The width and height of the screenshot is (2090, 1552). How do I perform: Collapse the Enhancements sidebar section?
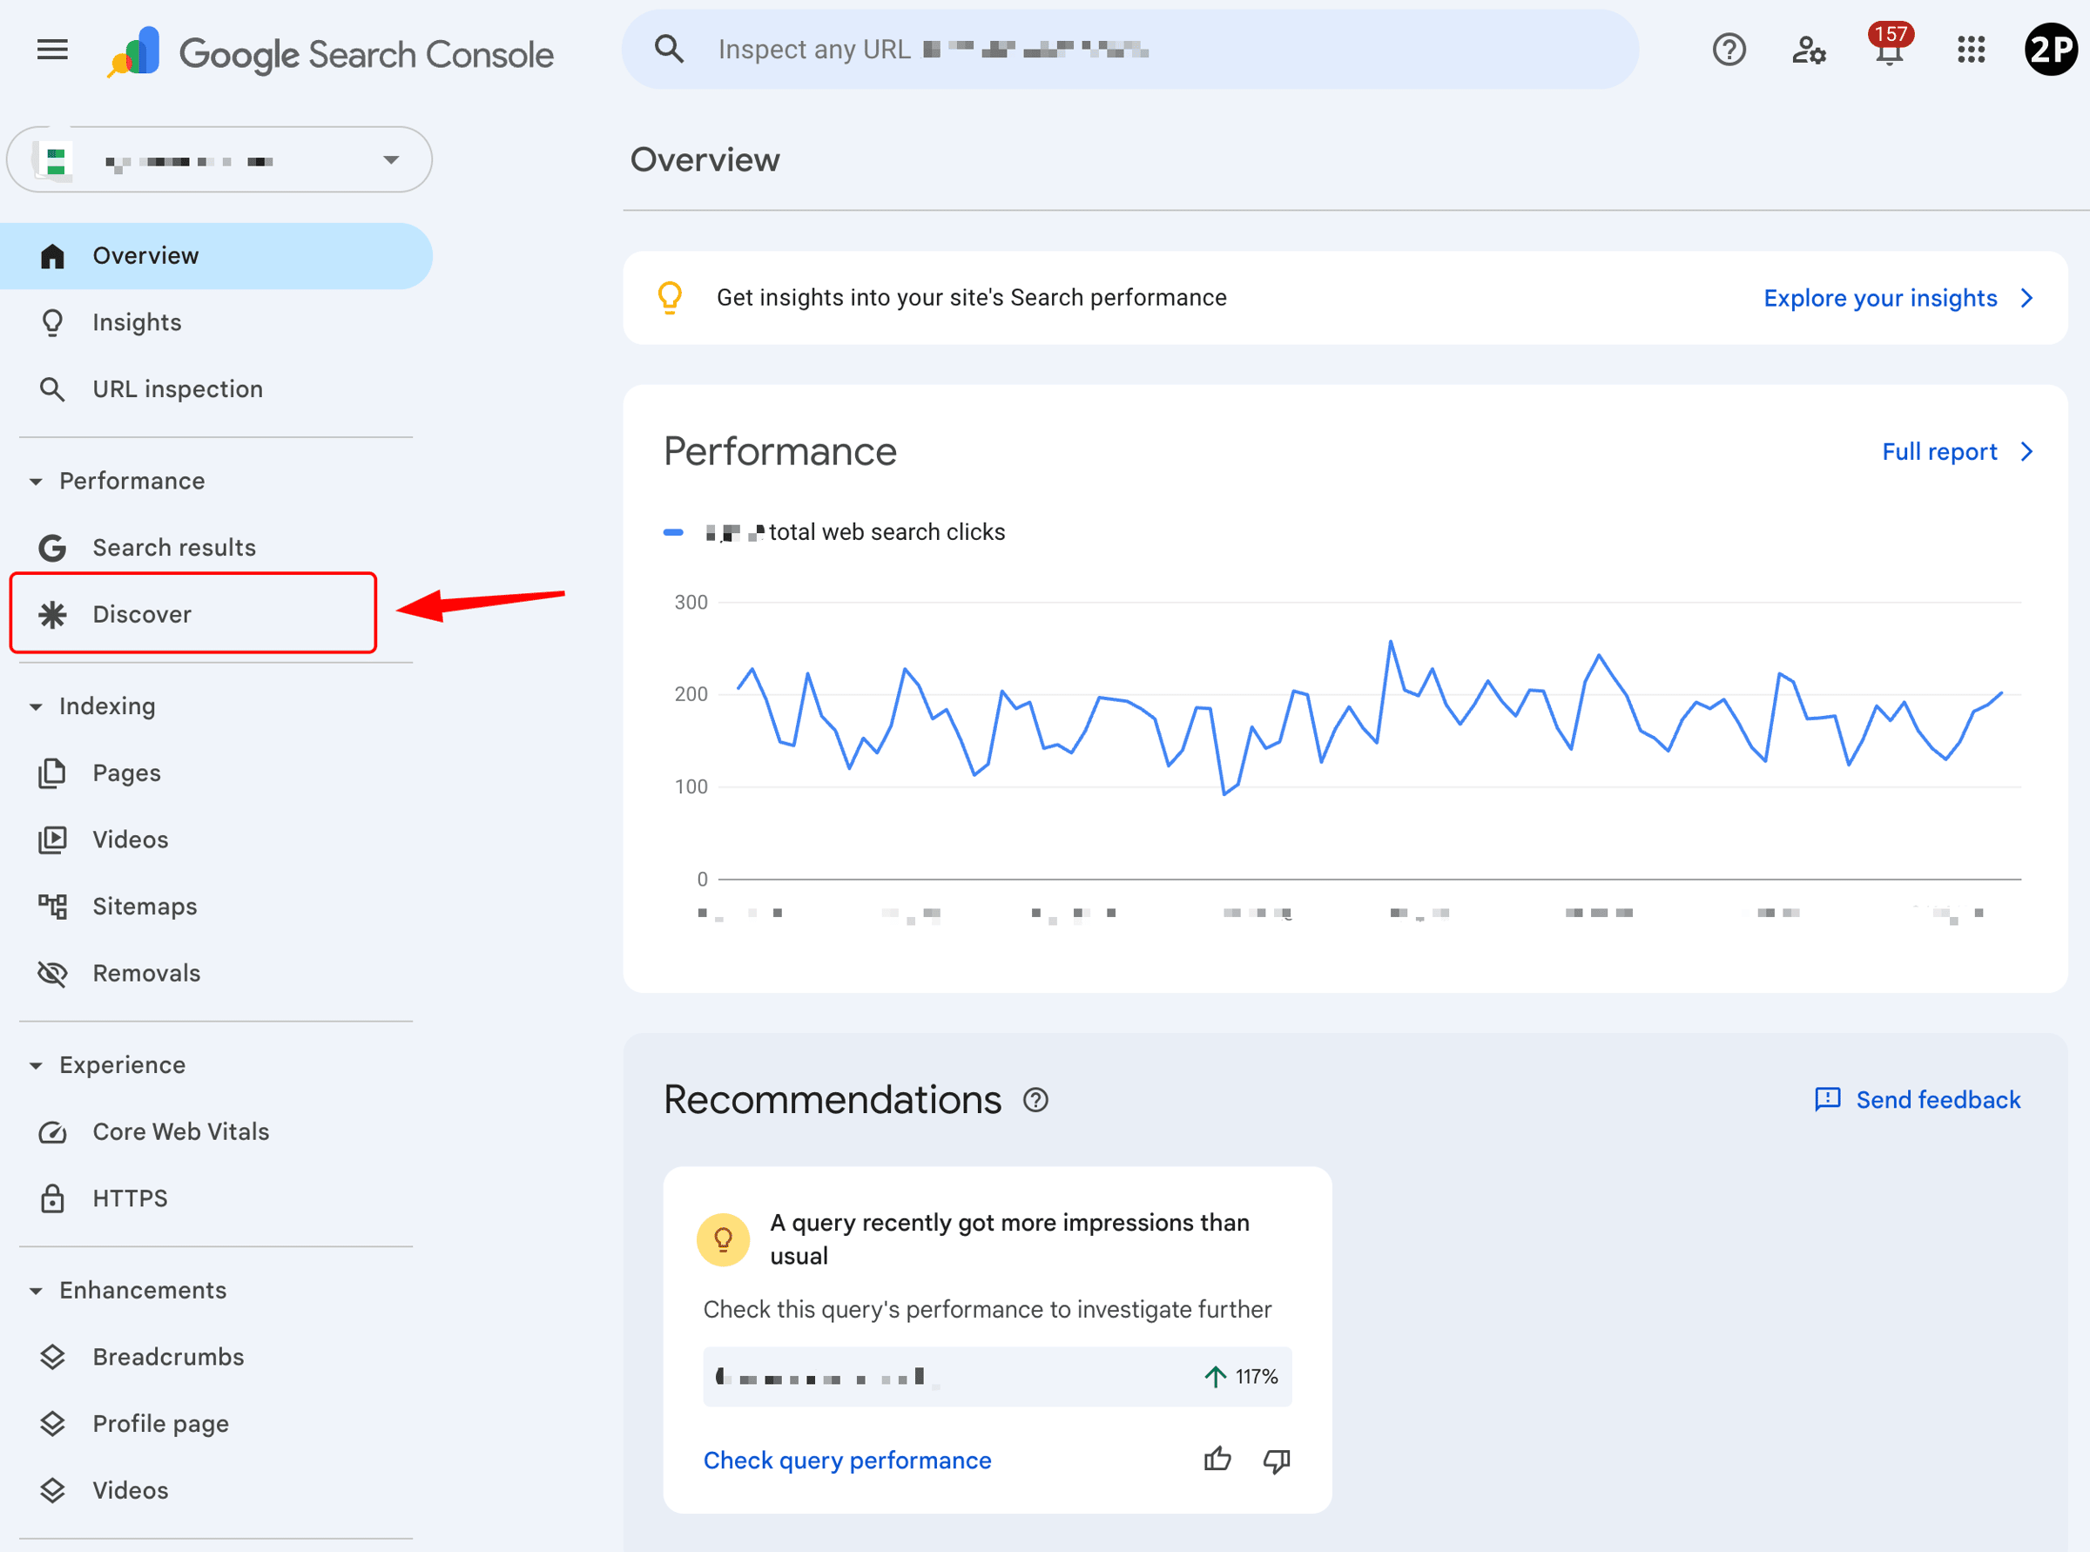[36, 1291]
